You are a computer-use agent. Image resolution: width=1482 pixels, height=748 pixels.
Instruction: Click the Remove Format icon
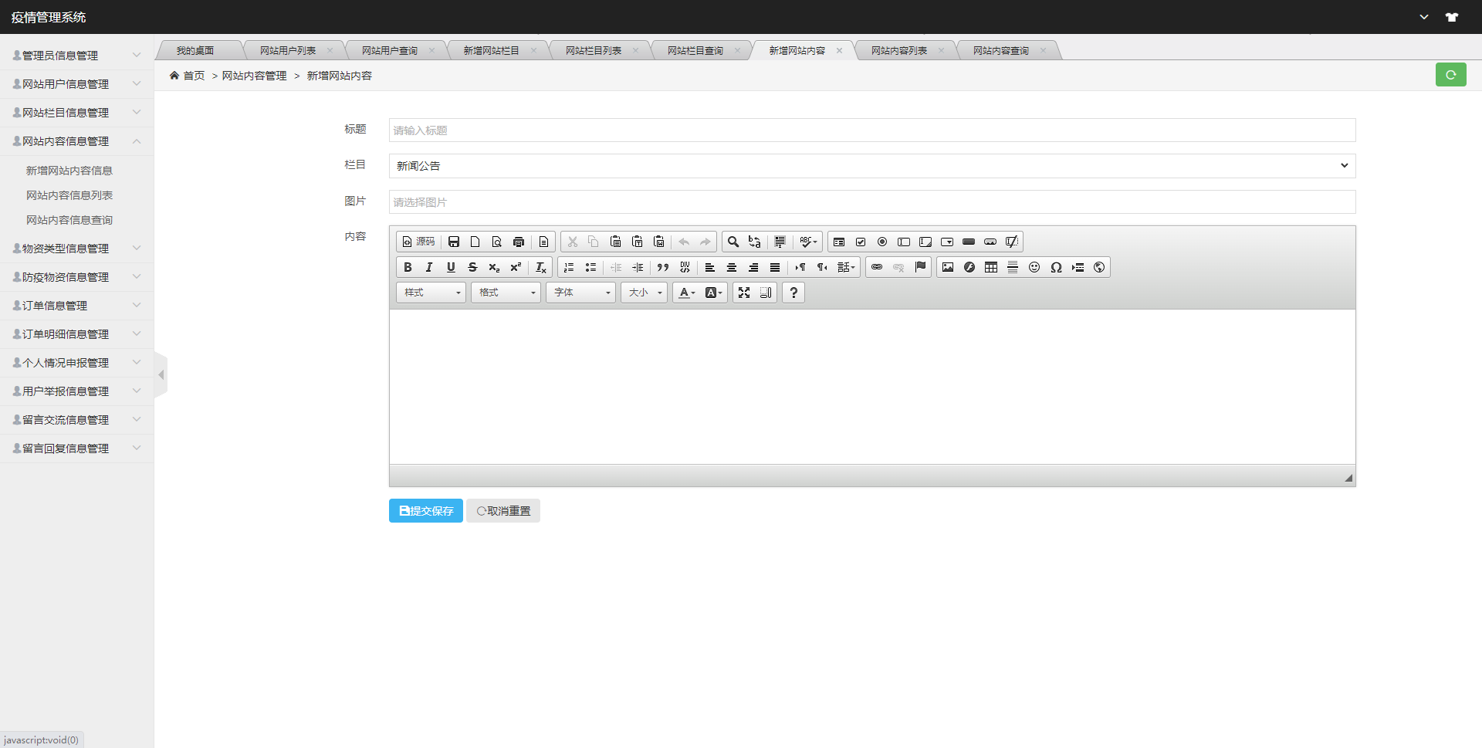[540, 267]
